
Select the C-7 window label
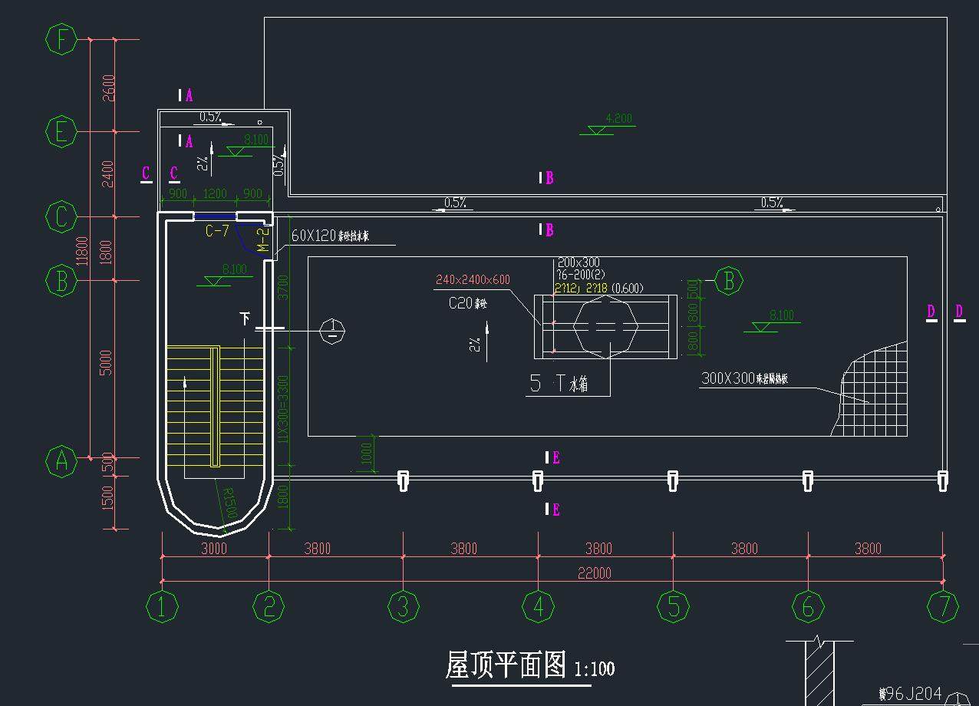tap(217, 231)
